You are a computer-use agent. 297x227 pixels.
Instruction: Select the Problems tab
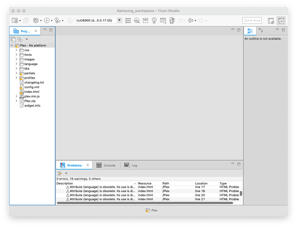click(x=74, y=166)
